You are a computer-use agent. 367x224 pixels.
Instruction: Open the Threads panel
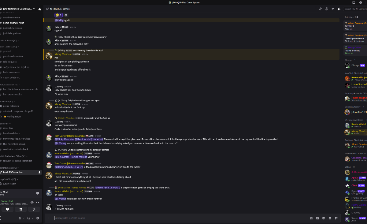pyautogui.click(x=320, y=9)
